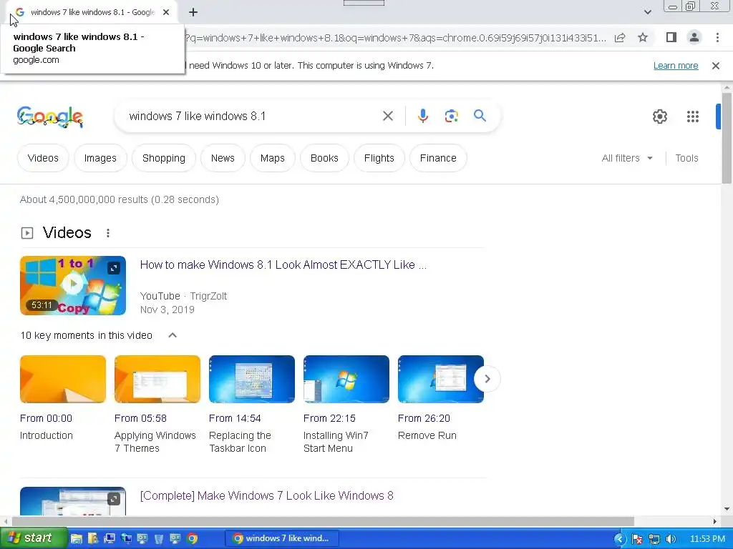Open the Chrome profile avatar icon
Image resolution: width=733 pixels, height=549 pixels.
tap(694, 37)
